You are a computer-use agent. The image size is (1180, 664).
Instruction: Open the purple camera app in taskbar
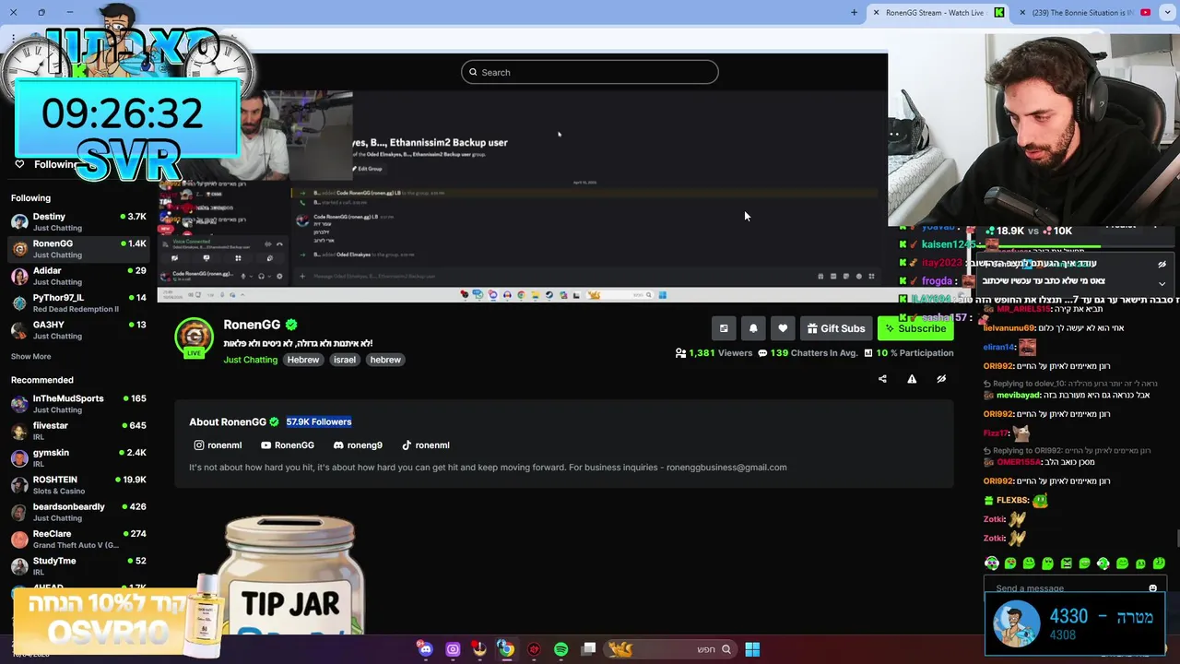tap(453, 649)
